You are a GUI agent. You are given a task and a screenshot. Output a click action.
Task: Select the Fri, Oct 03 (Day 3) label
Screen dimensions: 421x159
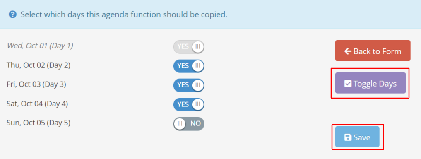pos(36,84)
